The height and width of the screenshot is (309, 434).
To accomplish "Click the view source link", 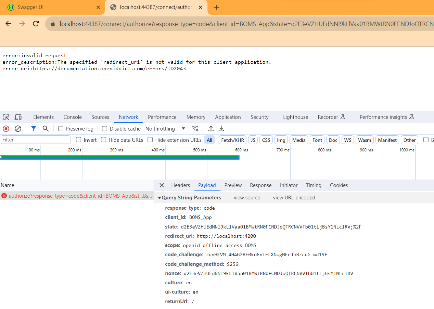I will point(247,198).
